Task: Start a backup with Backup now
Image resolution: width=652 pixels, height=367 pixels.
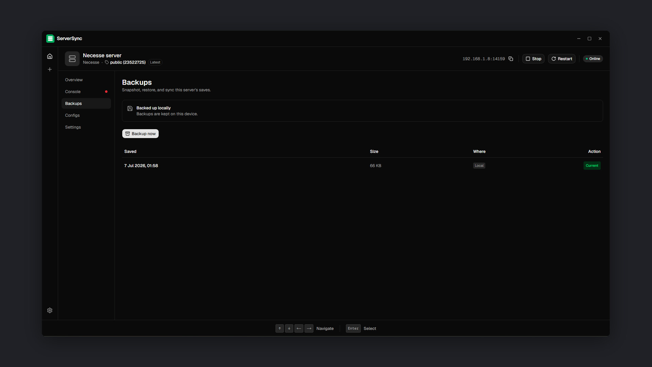Action: point(140,134)
